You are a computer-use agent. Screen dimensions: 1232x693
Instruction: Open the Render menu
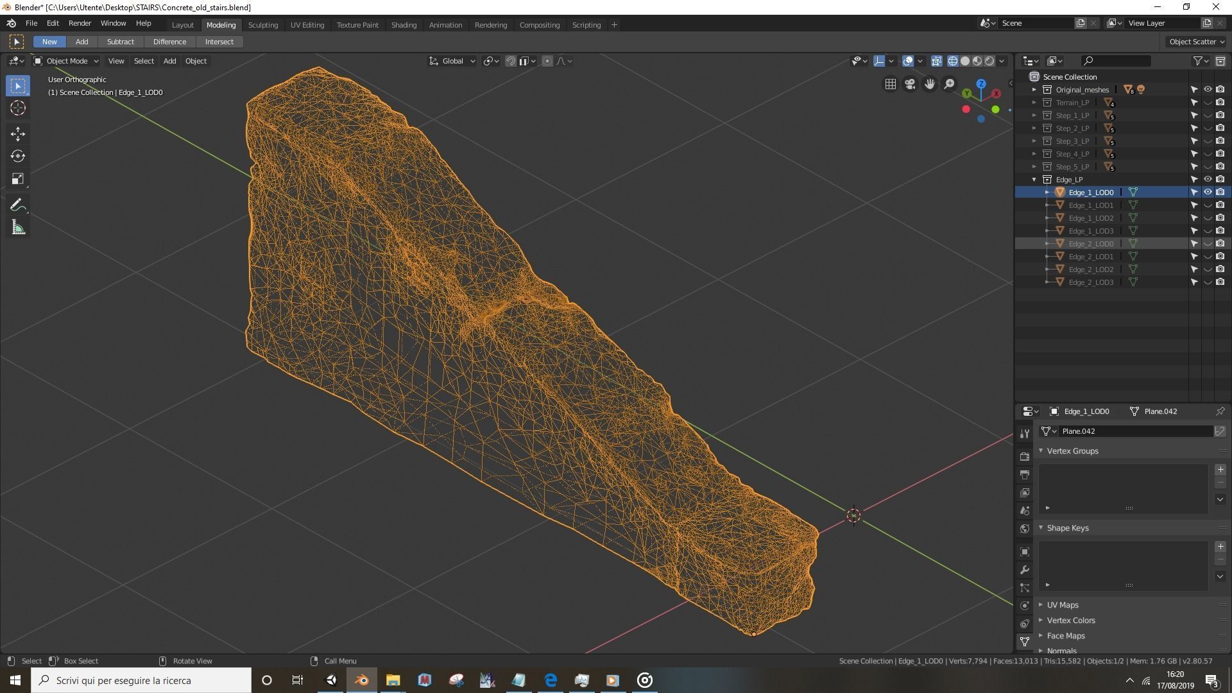coord(80,23)
